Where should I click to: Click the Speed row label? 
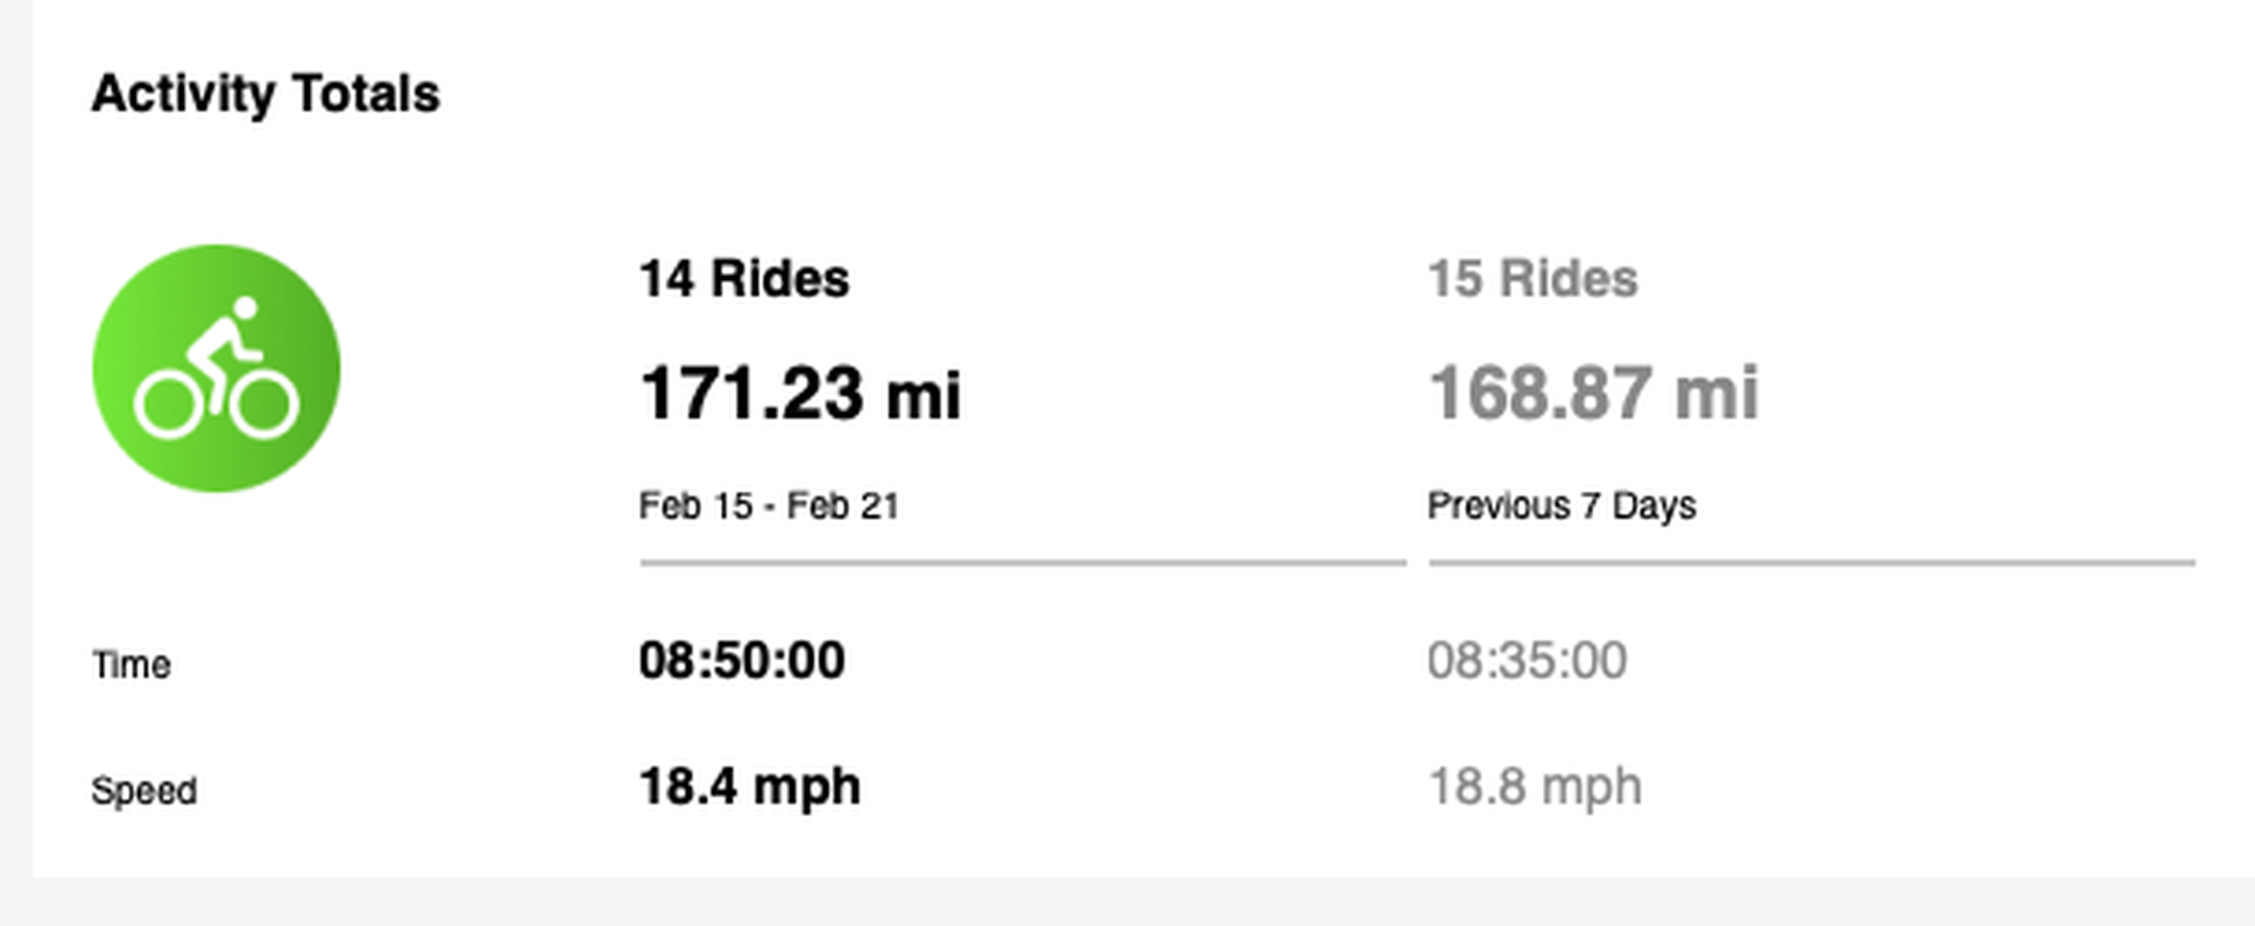coord(145,791)
